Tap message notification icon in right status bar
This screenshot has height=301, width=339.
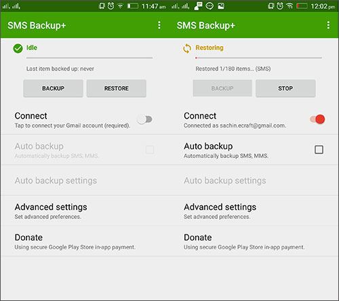[198, 6]
